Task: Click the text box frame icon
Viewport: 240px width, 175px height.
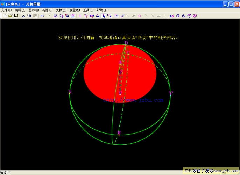Action: click(x=117, y=16)
